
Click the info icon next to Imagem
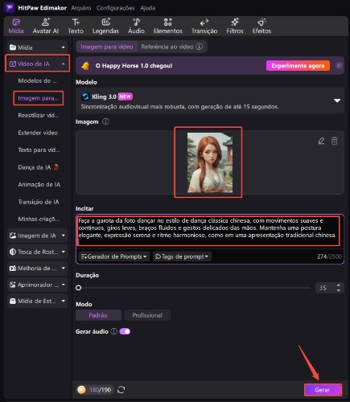(x=106, y=121)
